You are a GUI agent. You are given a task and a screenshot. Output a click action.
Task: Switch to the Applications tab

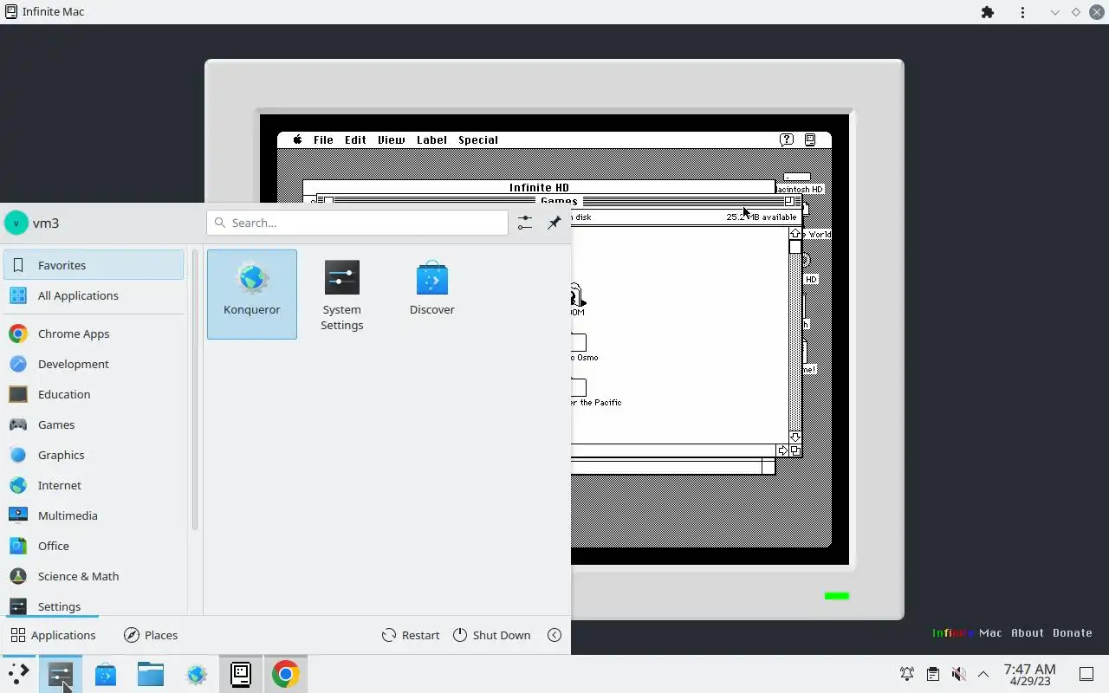[x=53, y=635]
